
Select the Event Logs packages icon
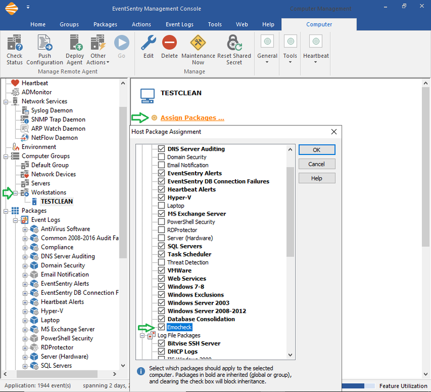25,220
